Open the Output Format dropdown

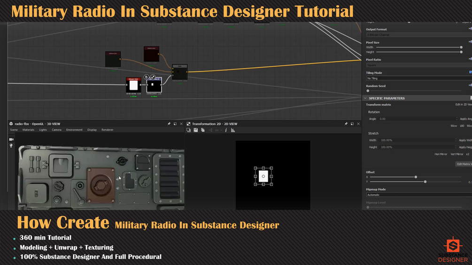coord(419,35)
